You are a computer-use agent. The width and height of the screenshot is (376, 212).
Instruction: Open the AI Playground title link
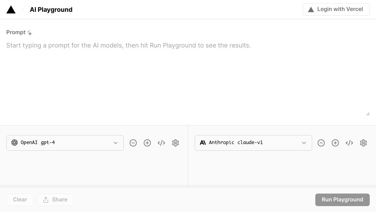(x=51, y=9)
